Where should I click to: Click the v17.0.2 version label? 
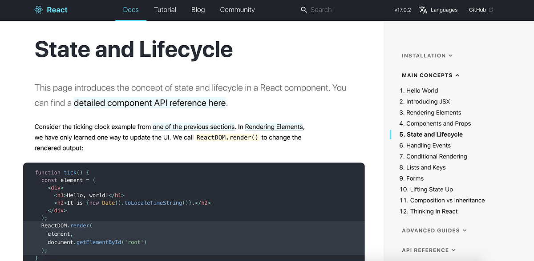(402, 9)
